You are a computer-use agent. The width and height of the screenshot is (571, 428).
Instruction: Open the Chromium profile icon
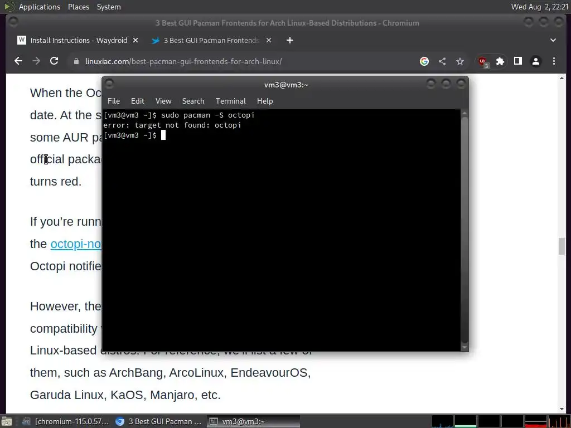536,61
